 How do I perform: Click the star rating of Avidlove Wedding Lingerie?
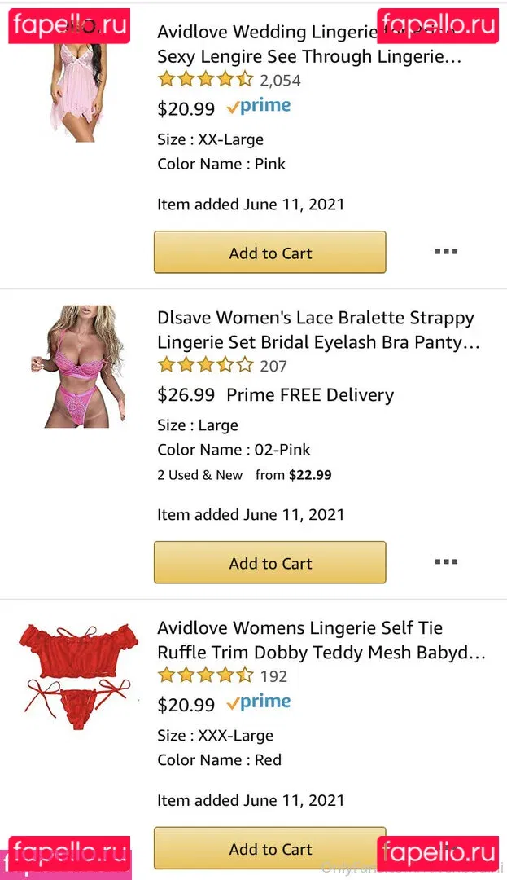205,80
